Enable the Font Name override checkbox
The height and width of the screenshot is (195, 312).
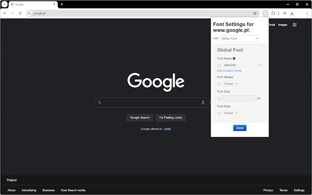219,65
